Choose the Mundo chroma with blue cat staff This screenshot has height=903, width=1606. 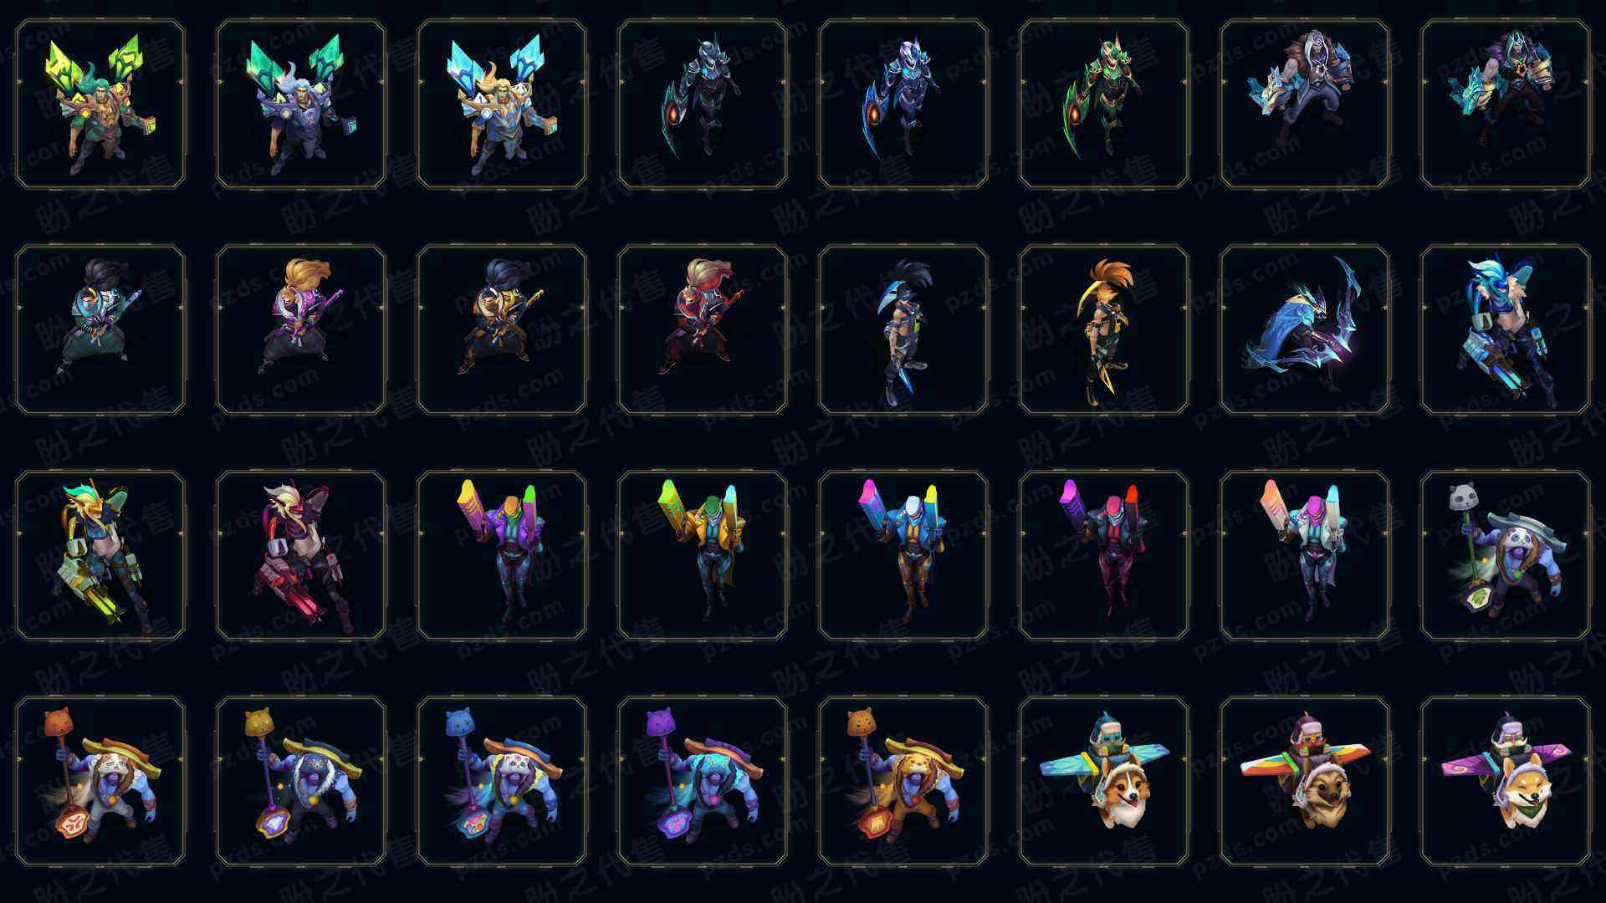(x=502, y=781)
